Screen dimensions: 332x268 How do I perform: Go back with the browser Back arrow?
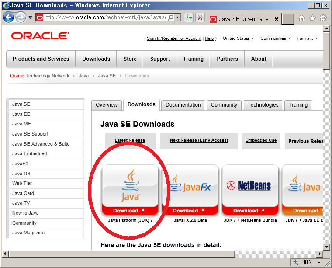pyautogui.click(x=8, y=17)
